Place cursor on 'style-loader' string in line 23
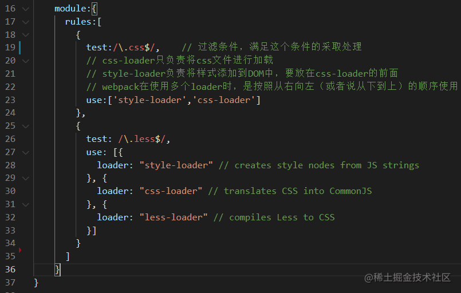Image resolution: width=461 pixels, height=293 pixels. tap(150, 100)
